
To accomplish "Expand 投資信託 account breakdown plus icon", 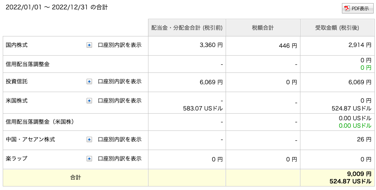I will click(89, 81).
